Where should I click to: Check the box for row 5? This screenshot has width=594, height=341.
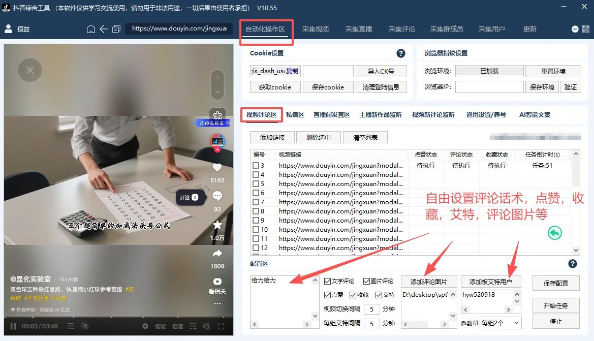pos(256,184)
